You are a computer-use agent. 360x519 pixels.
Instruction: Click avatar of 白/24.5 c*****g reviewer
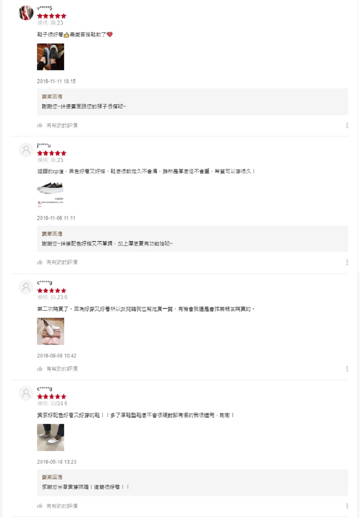[x=26, y=393]
